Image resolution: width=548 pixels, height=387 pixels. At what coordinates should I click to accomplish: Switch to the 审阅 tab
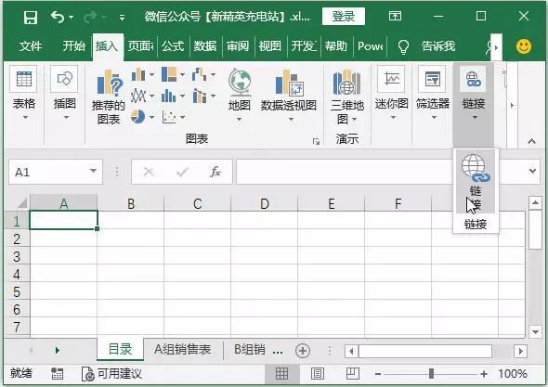(x=238, y=45)
